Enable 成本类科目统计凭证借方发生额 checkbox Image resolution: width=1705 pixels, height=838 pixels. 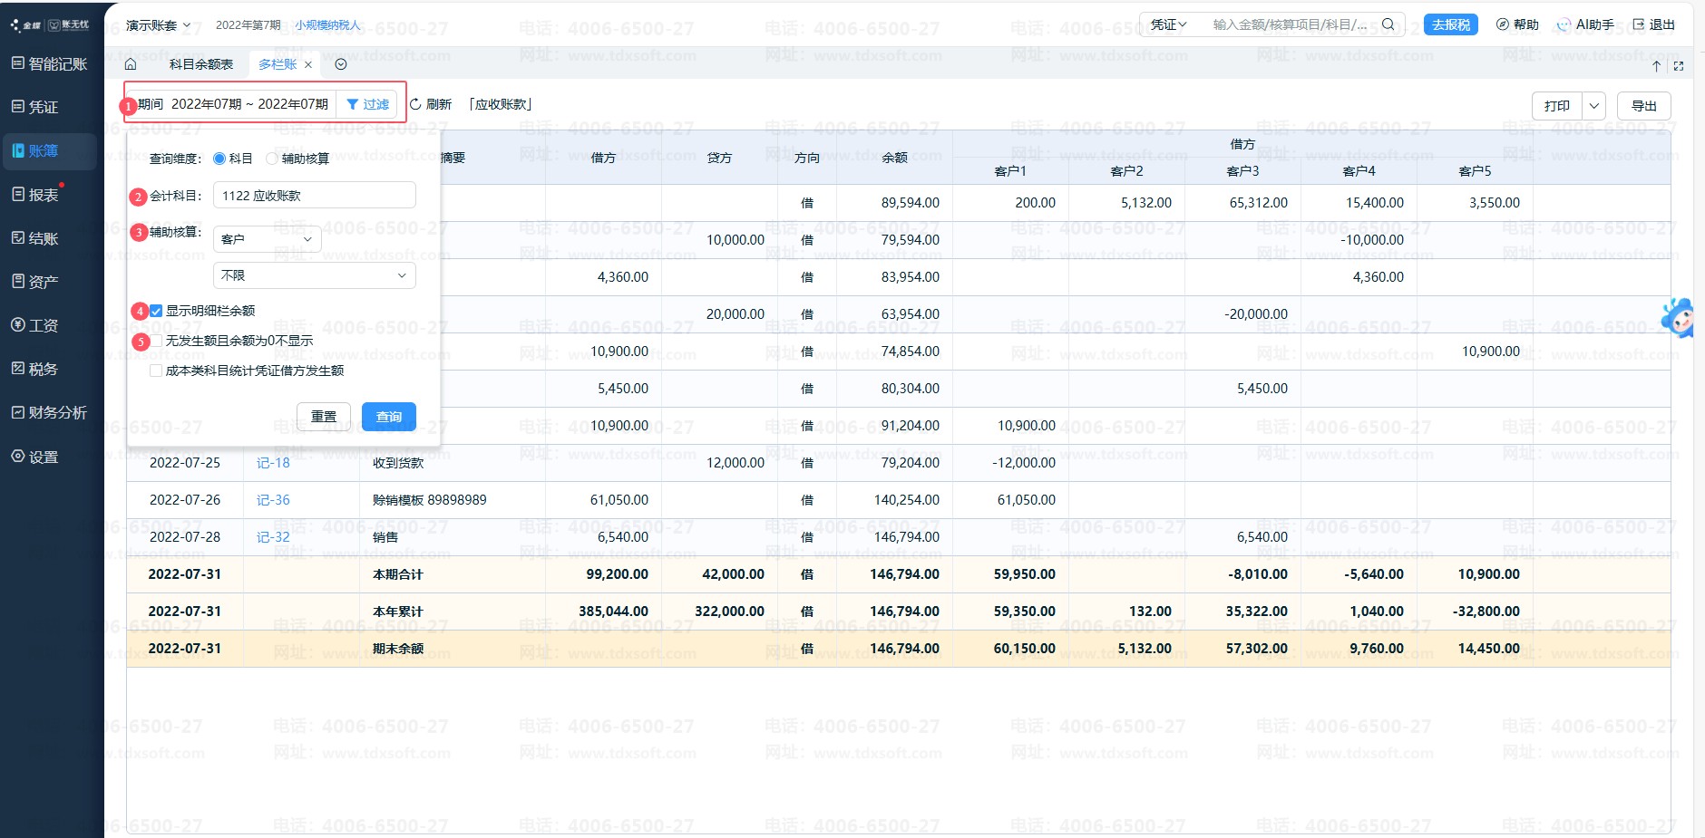156,371
